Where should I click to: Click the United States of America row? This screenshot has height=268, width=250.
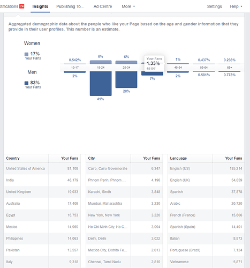[x=42, y=168]
